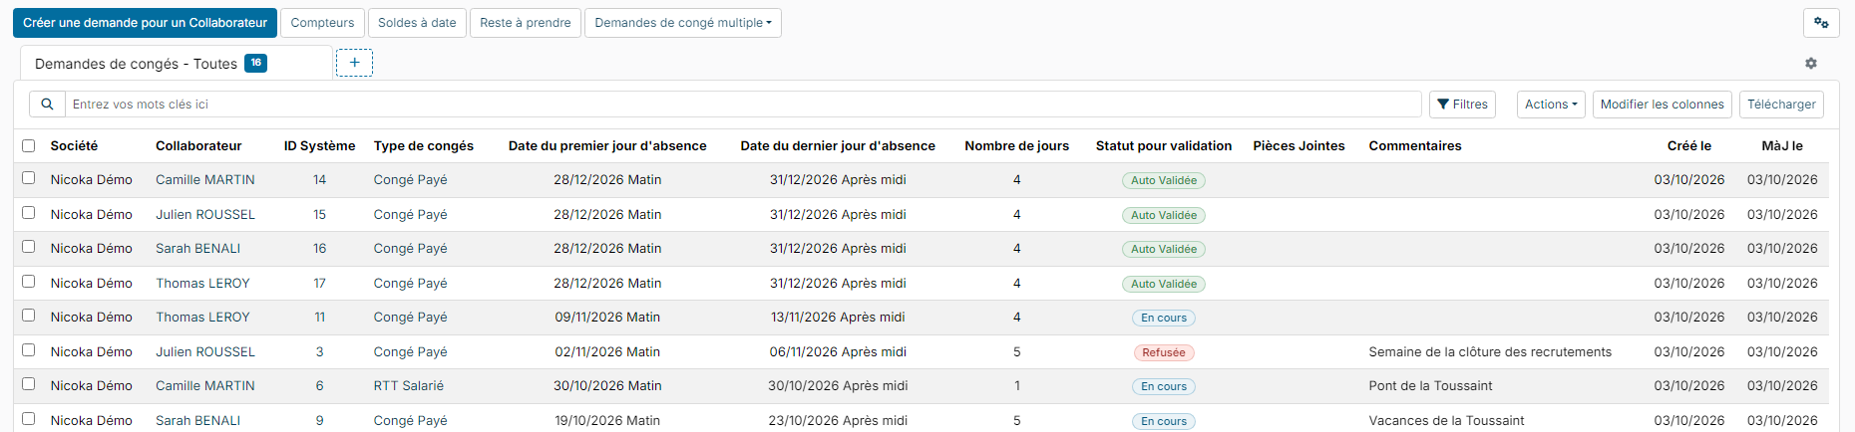
Task: Open Camille MARTIN link in row ID 6
Action: pyautogui.click(x=205, y=386)
